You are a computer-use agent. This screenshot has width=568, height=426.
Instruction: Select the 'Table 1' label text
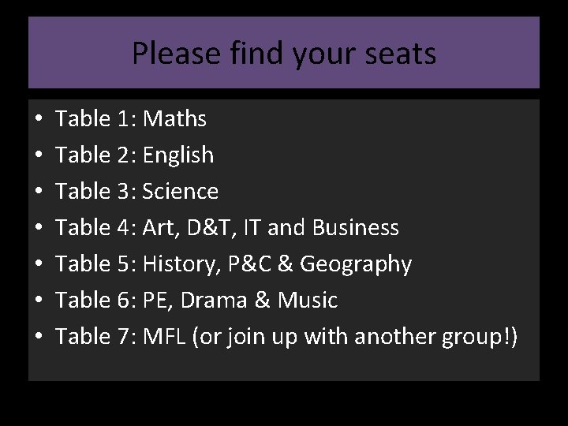(94, 119)
